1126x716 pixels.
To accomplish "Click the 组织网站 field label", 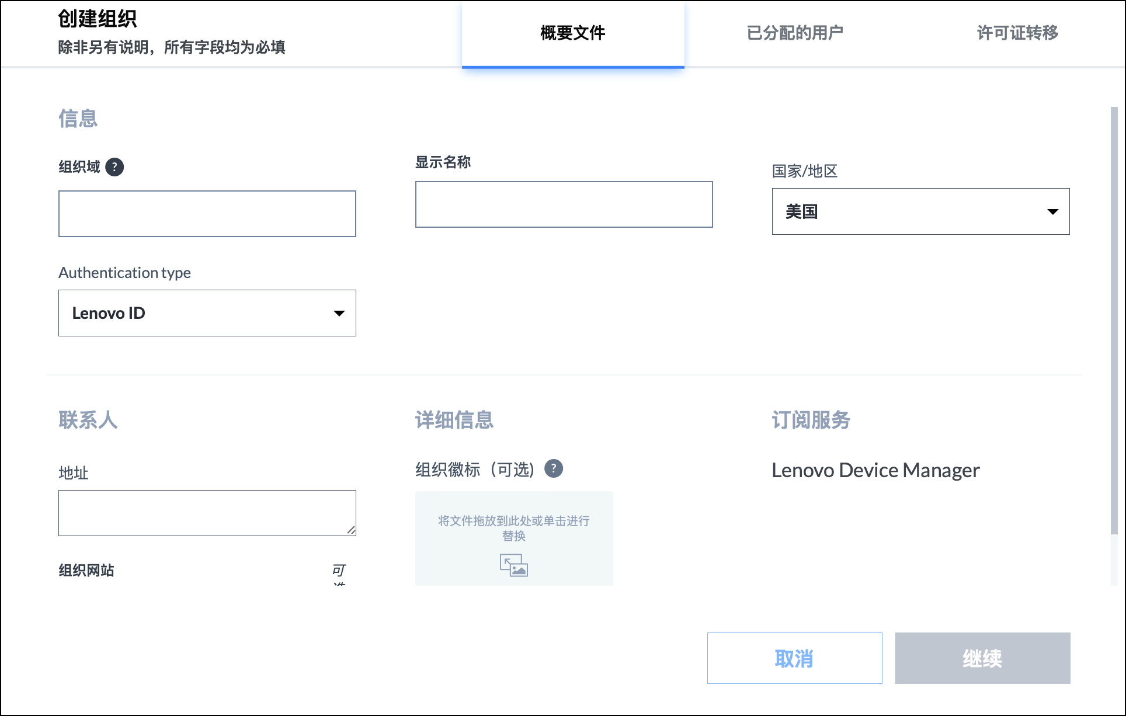I will click(86, 570).
